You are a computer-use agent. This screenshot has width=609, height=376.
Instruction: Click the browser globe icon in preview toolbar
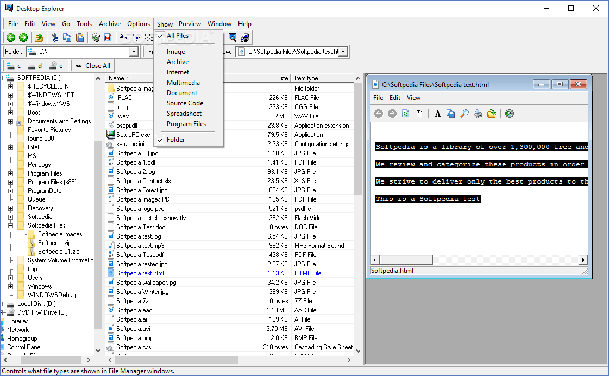pos(510,114)
